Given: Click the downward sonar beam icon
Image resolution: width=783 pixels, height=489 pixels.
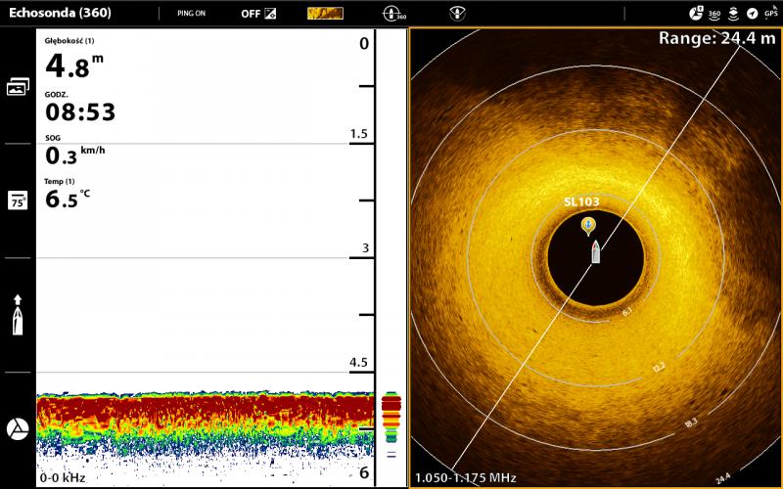Looking at the screenshot, I should coord(456,14).
